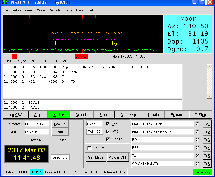Select the radio button for Tx2 message
This screenshot has width=215, height=177.
tap(197, 132)
